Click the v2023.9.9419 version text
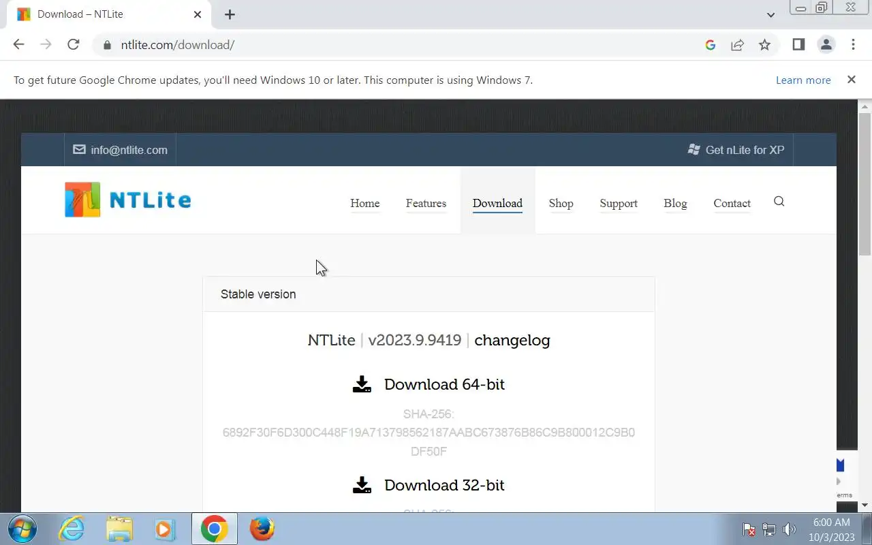 (x=415, y=340)
